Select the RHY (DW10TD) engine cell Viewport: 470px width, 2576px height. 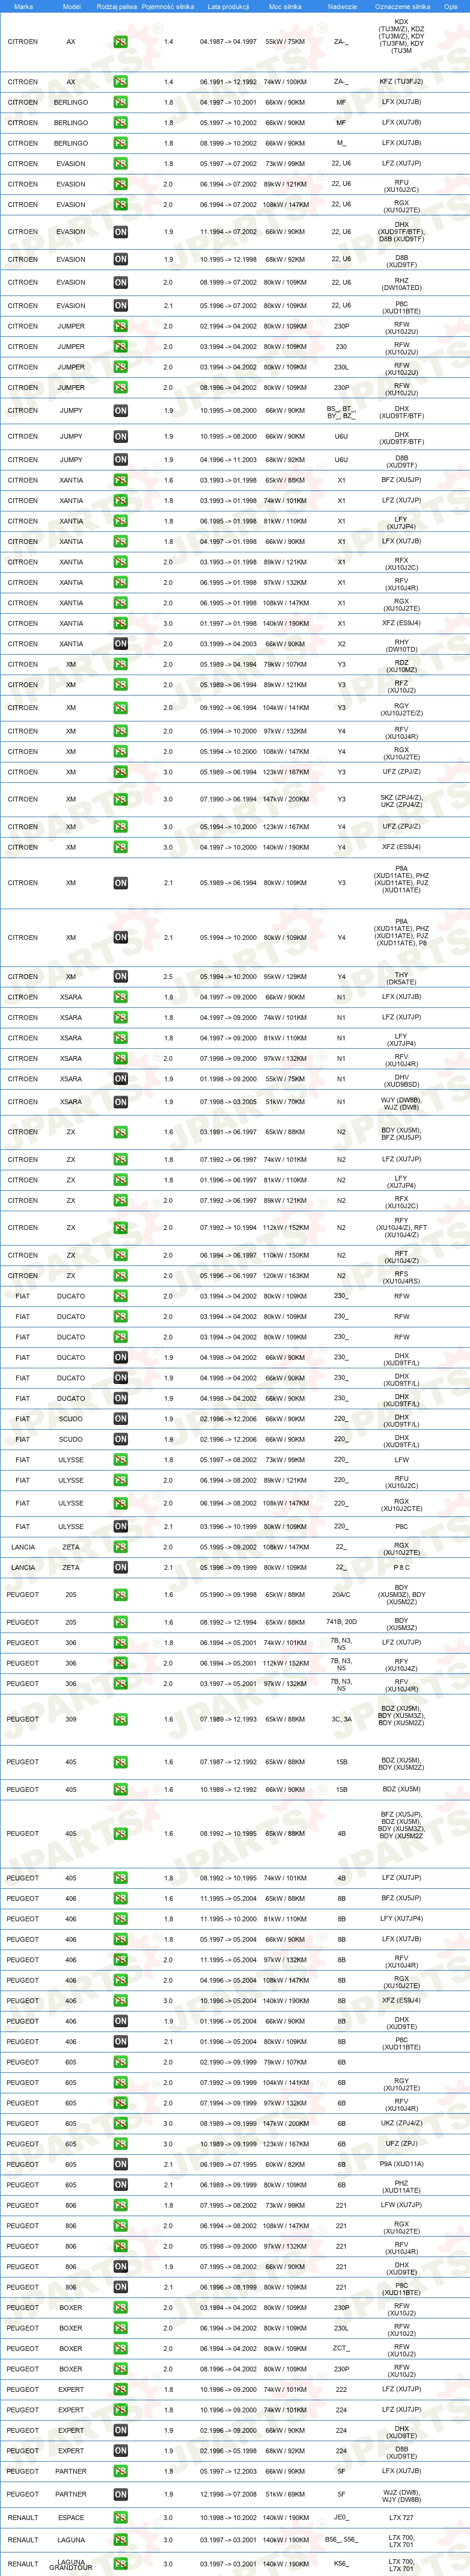coord(401,646)
